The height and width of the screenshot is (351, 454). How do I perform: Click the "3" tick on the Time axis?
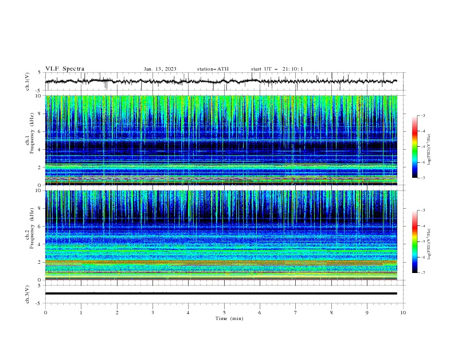click(x=152, y=313)
